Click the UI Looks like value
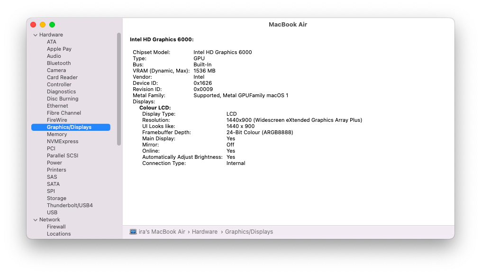This screenshot has width=481, height=274. click(x=241, y=126)
